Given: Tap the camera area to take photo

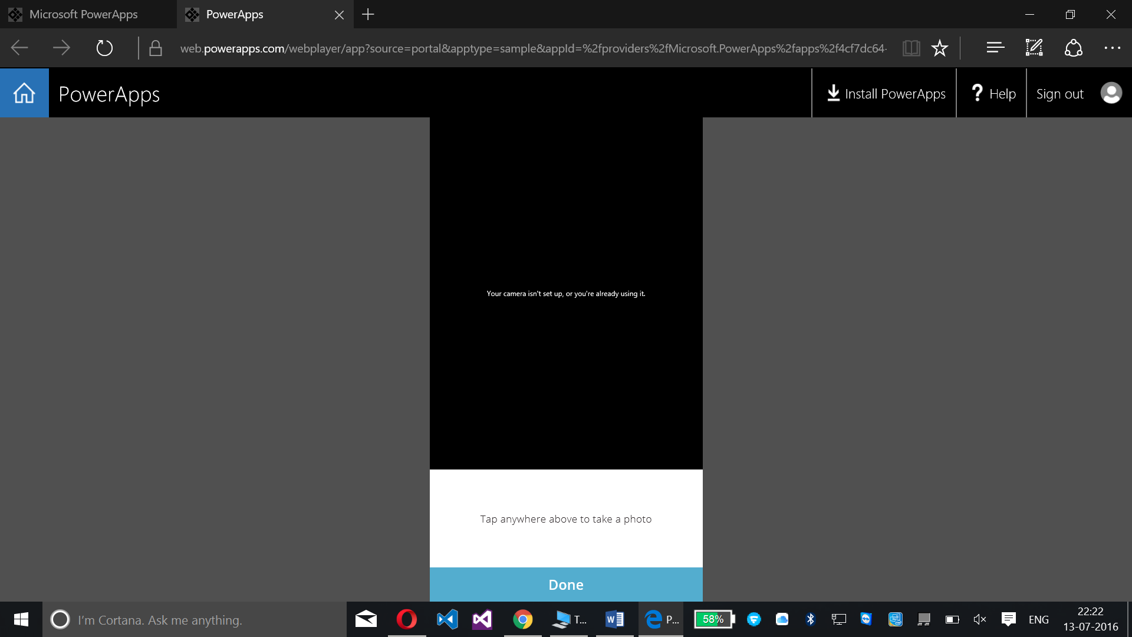Looking at the screenshot, I should click(566, 293).
